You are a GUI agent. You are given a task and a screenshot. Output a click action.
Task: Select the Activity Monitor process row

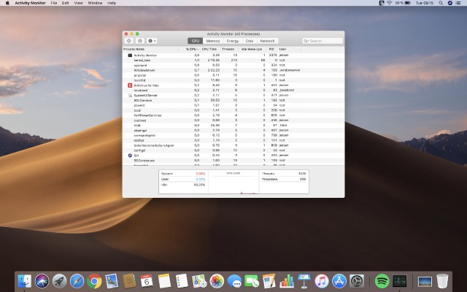[233, 55]
